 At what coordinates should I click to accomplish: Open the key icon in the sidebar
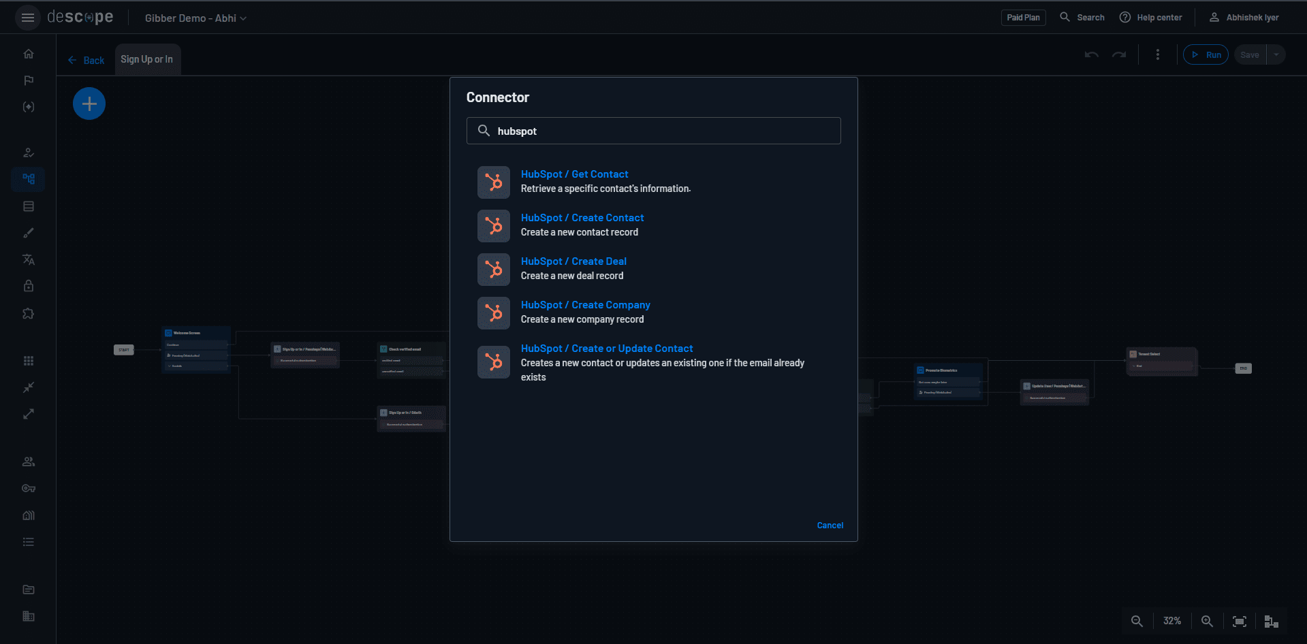[x=29, y=488]
